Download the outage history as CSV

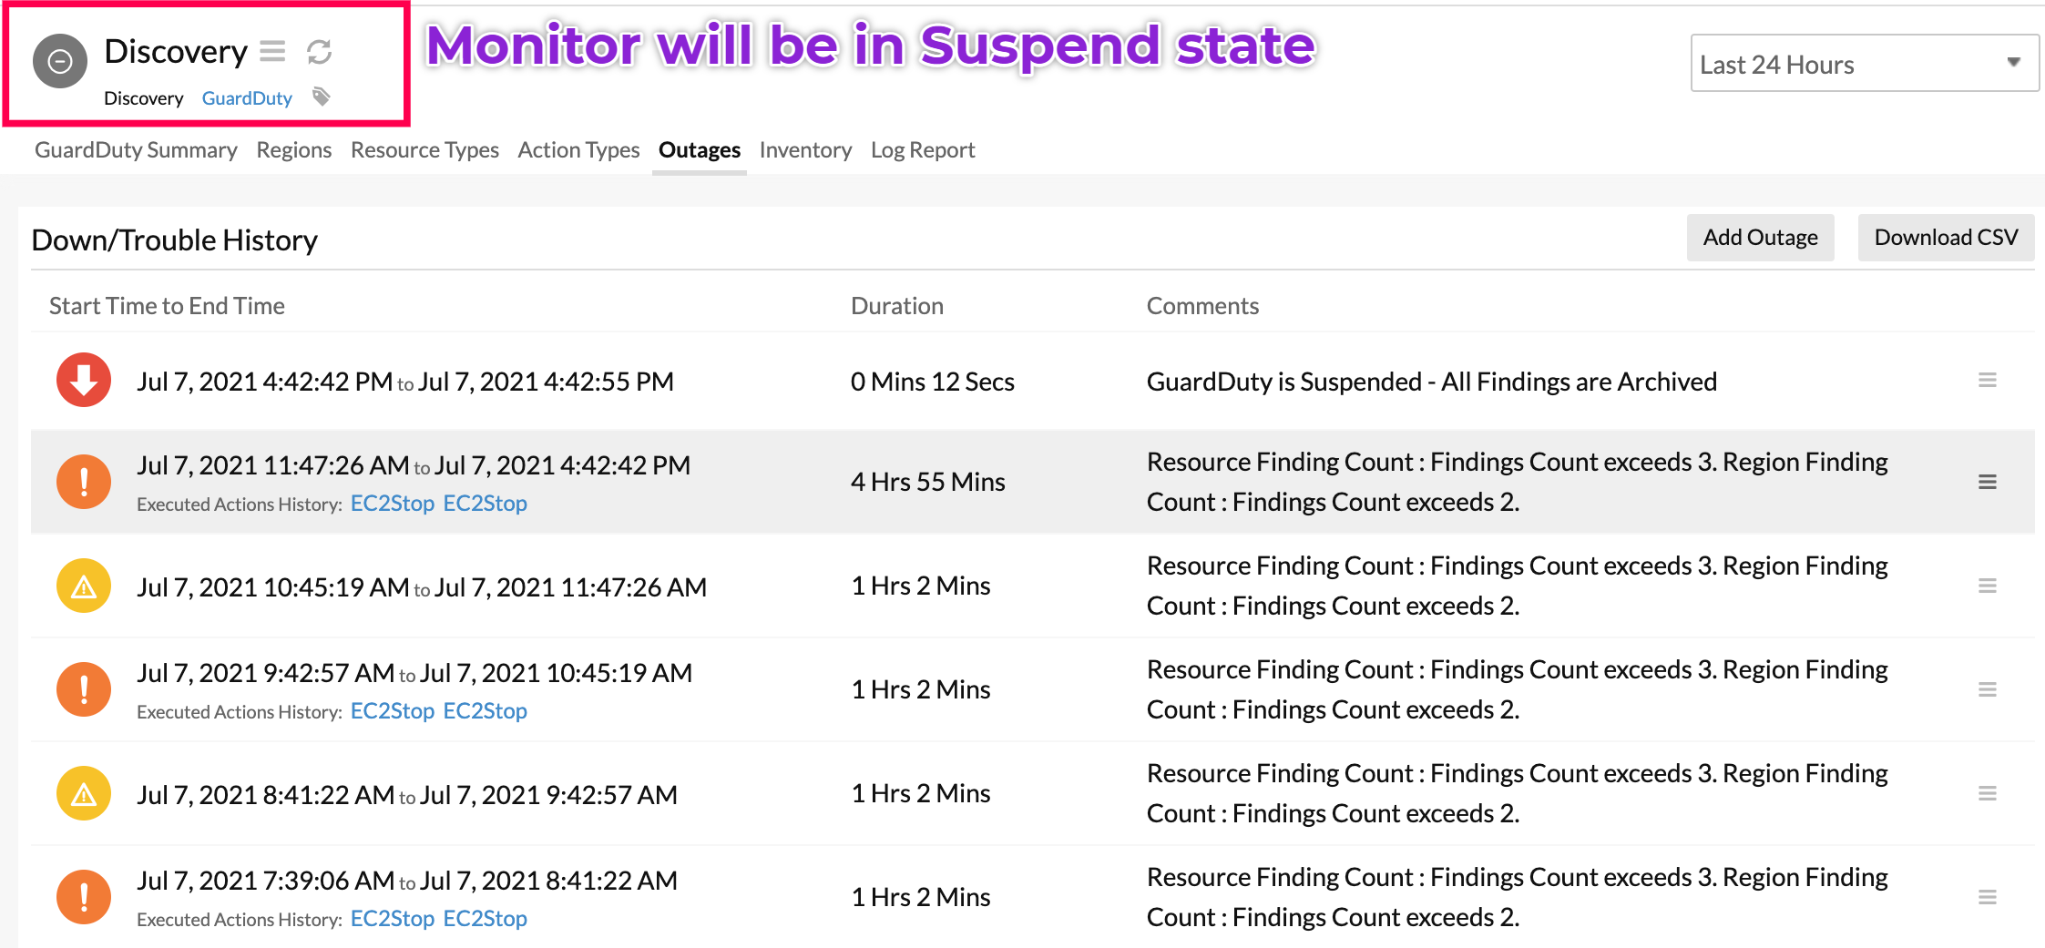coord(1946,237)
